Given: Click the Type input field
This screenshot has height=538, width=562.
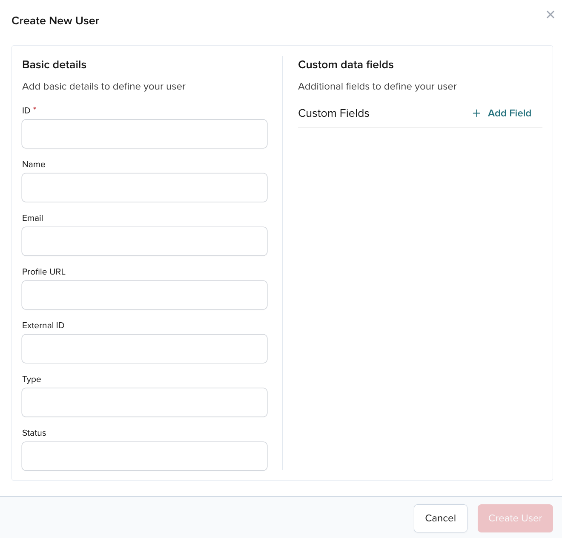Looking at the screenshot, I should [144, 402].
